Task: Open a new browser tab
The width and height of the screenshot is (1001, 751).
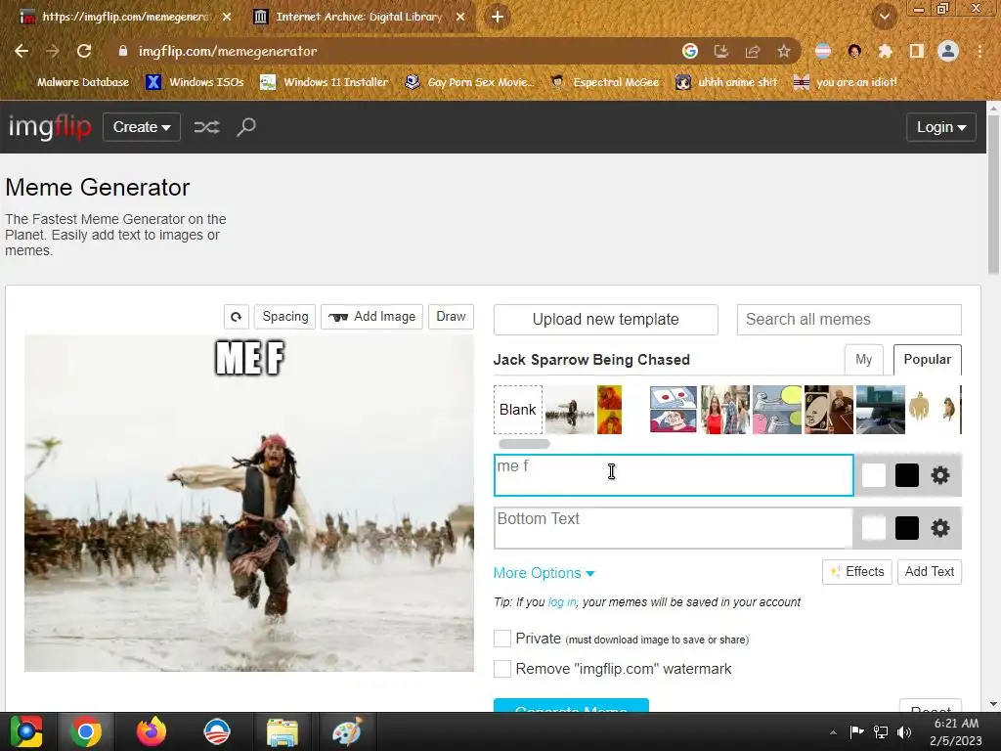Action: point(498,18)
